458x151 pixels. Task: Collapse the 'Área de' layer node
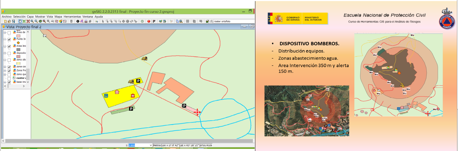[x=5, y=33]
